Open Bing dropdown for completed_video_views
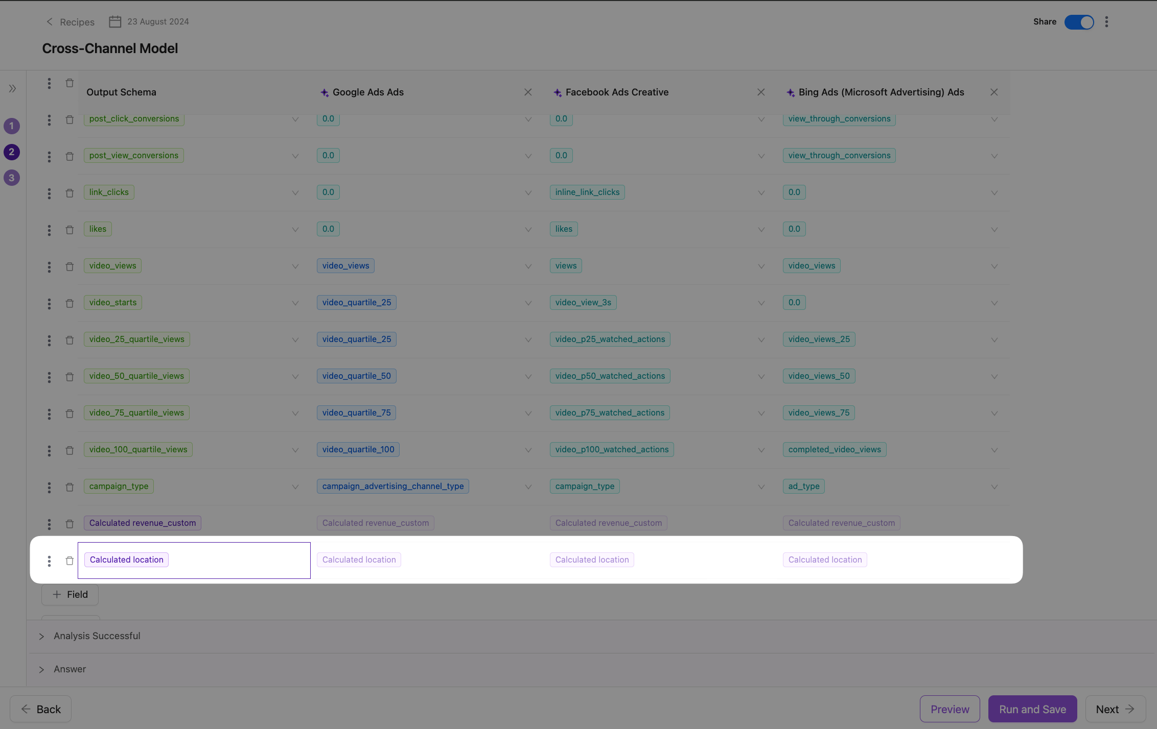The height and width of the screenshot is (729, 1157). [994, 450]
